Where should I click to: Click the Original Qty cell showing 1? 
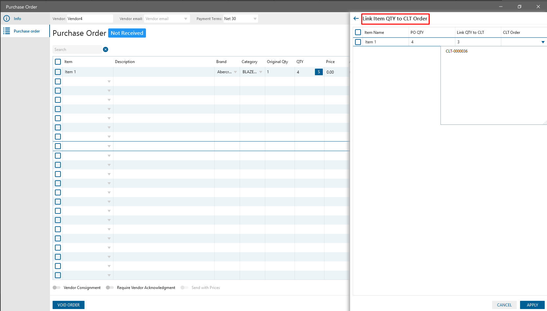pyautogui.click(x=280, y=72)
